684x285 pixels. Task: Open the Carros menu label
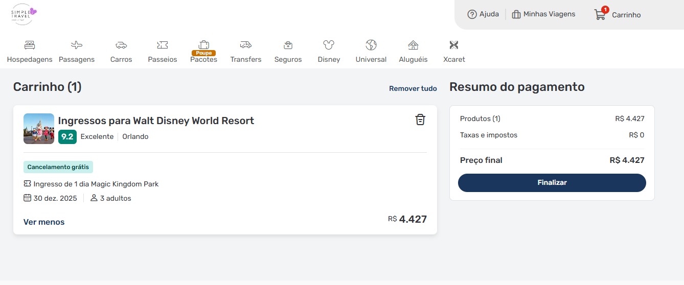[x=121, y=59]
